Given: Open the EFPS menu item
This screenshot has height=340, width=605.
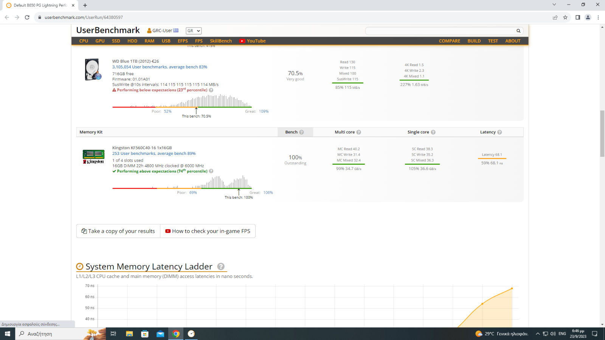Looking at the screenshot, I should [183, 41].
